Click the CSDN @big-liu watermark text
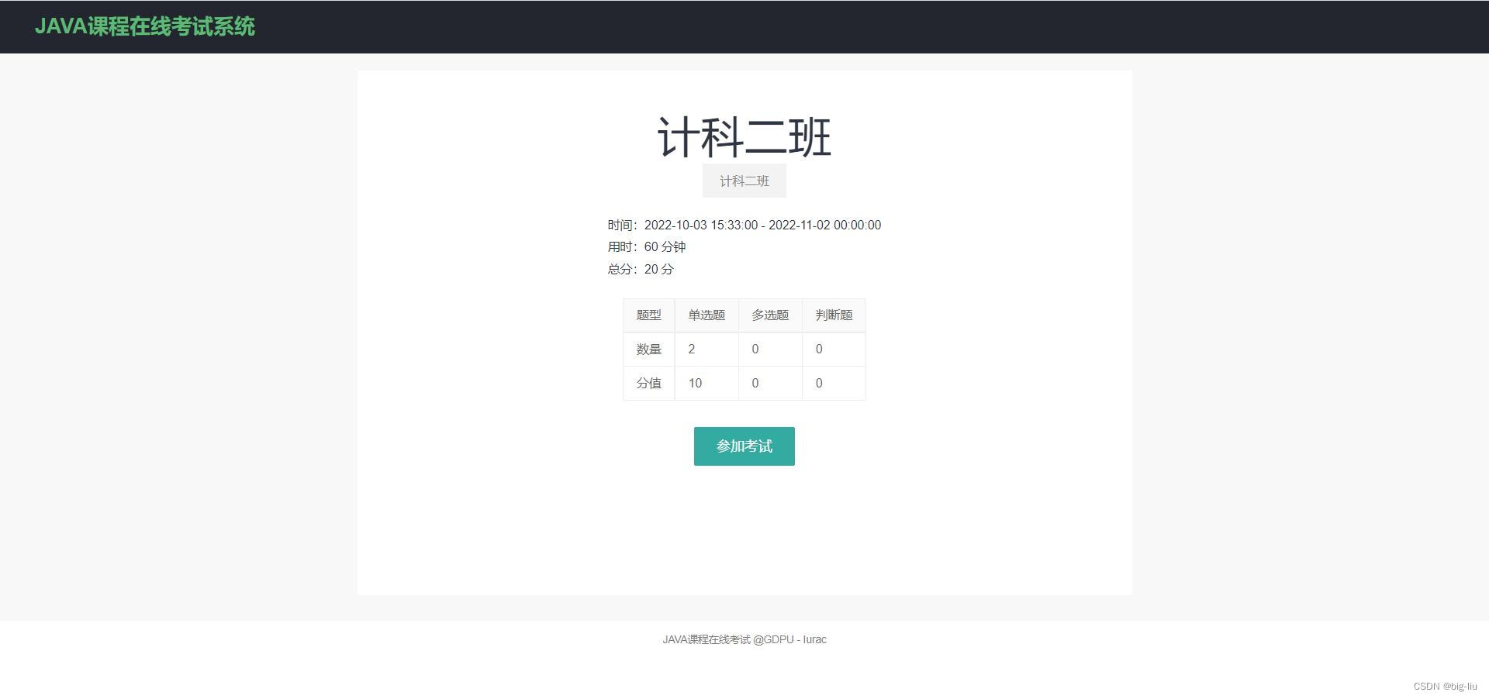1489x699 pixels. pos(1444,685)
